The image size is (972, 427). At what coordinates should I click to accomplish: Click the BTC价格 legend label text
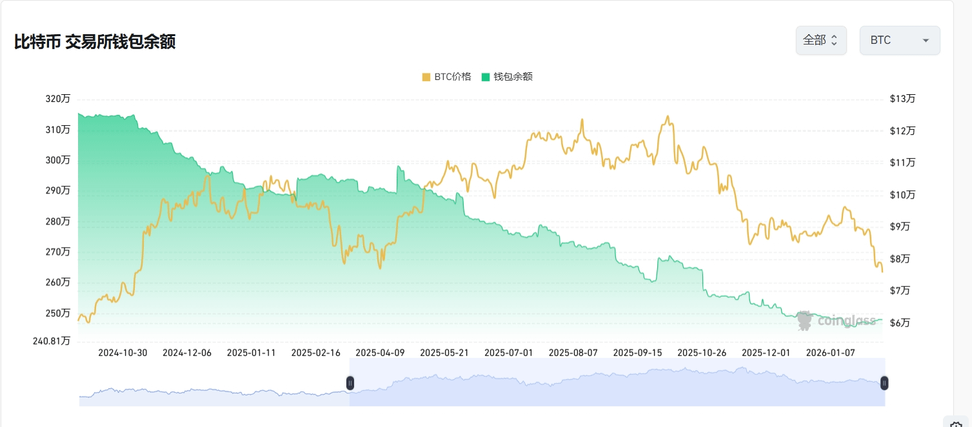[453, 77]
